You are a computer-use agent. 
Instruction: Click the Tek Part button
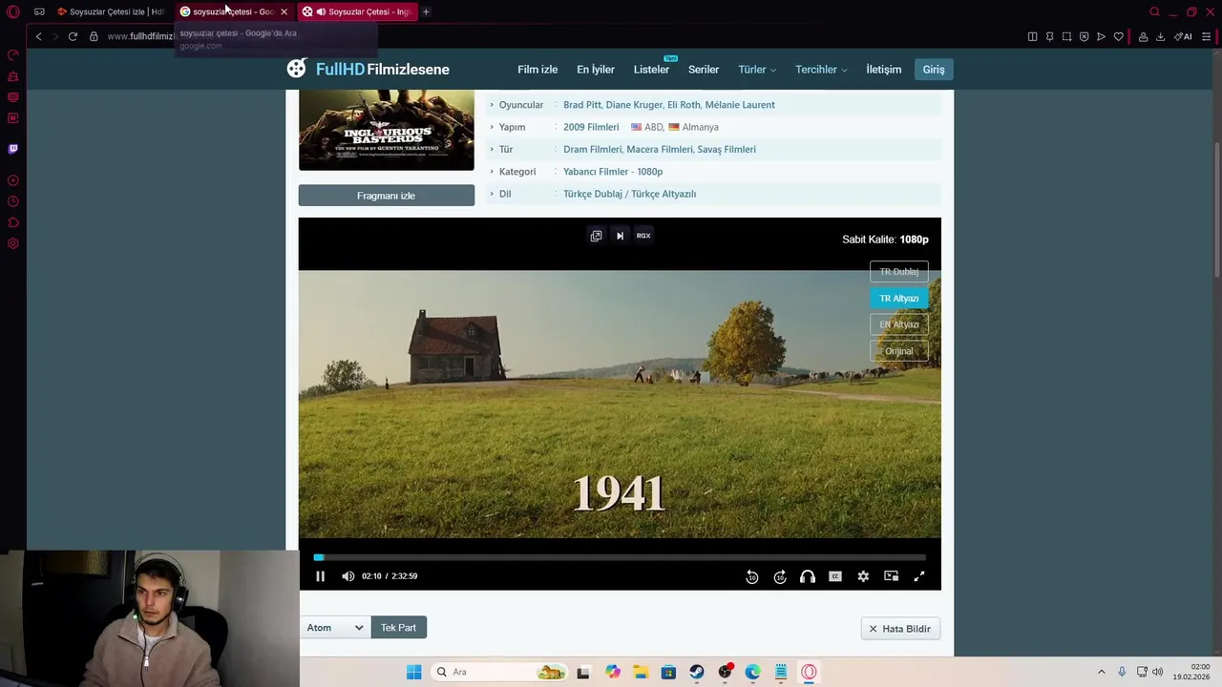(x=398, y=628)
